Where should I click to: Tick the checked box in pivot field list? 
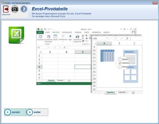coord(120,63)
